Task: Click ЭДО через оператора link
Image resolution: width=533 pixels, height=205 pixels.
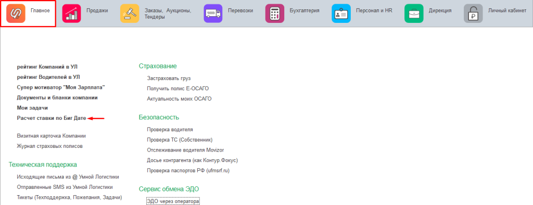Action: pos(173,201)
